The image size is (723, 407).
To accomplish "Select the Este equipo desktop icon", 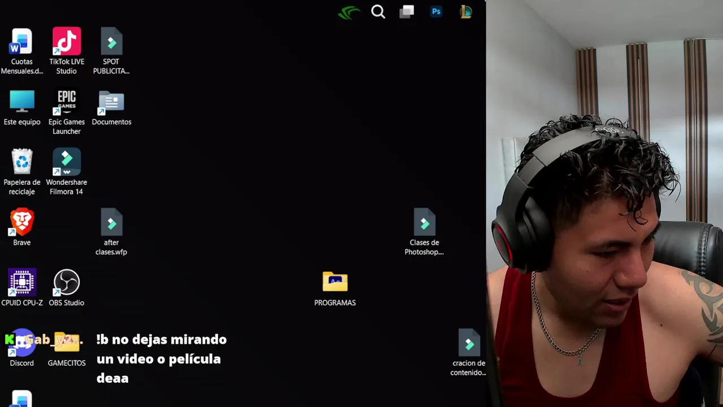I will [x=22, y=108].
